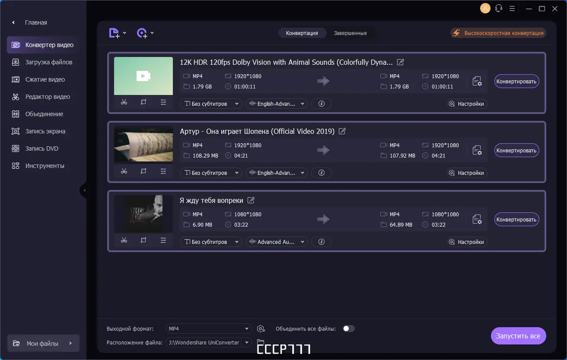
Task: Rename the Я жду тебя вопреки title
Action: [251, 200]
